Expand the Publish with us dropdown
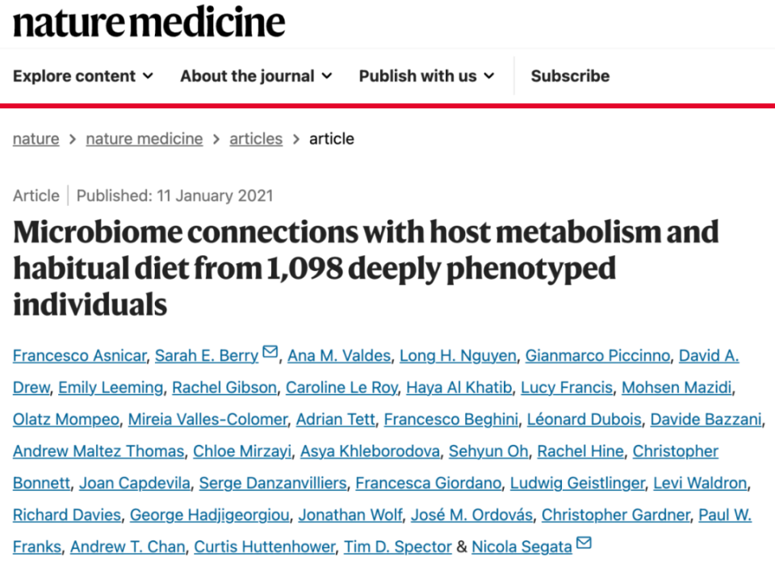 (x=426, y=76)
